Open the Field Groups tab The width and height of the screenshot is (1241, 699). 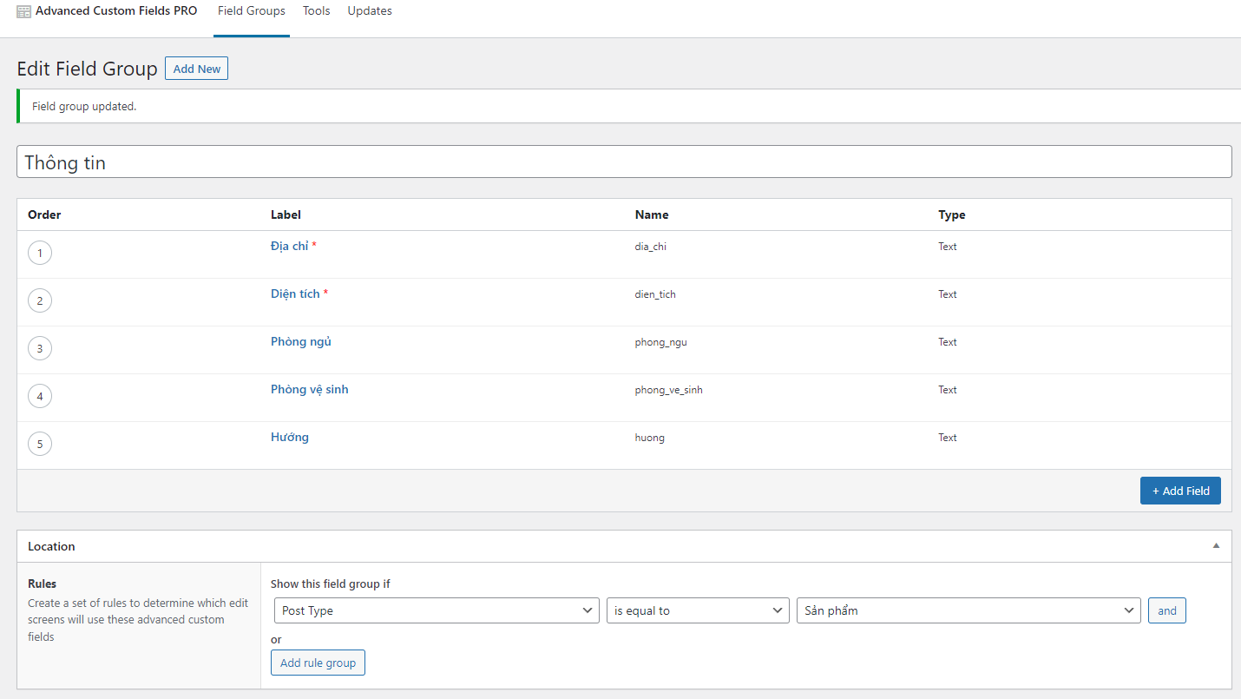252,11
